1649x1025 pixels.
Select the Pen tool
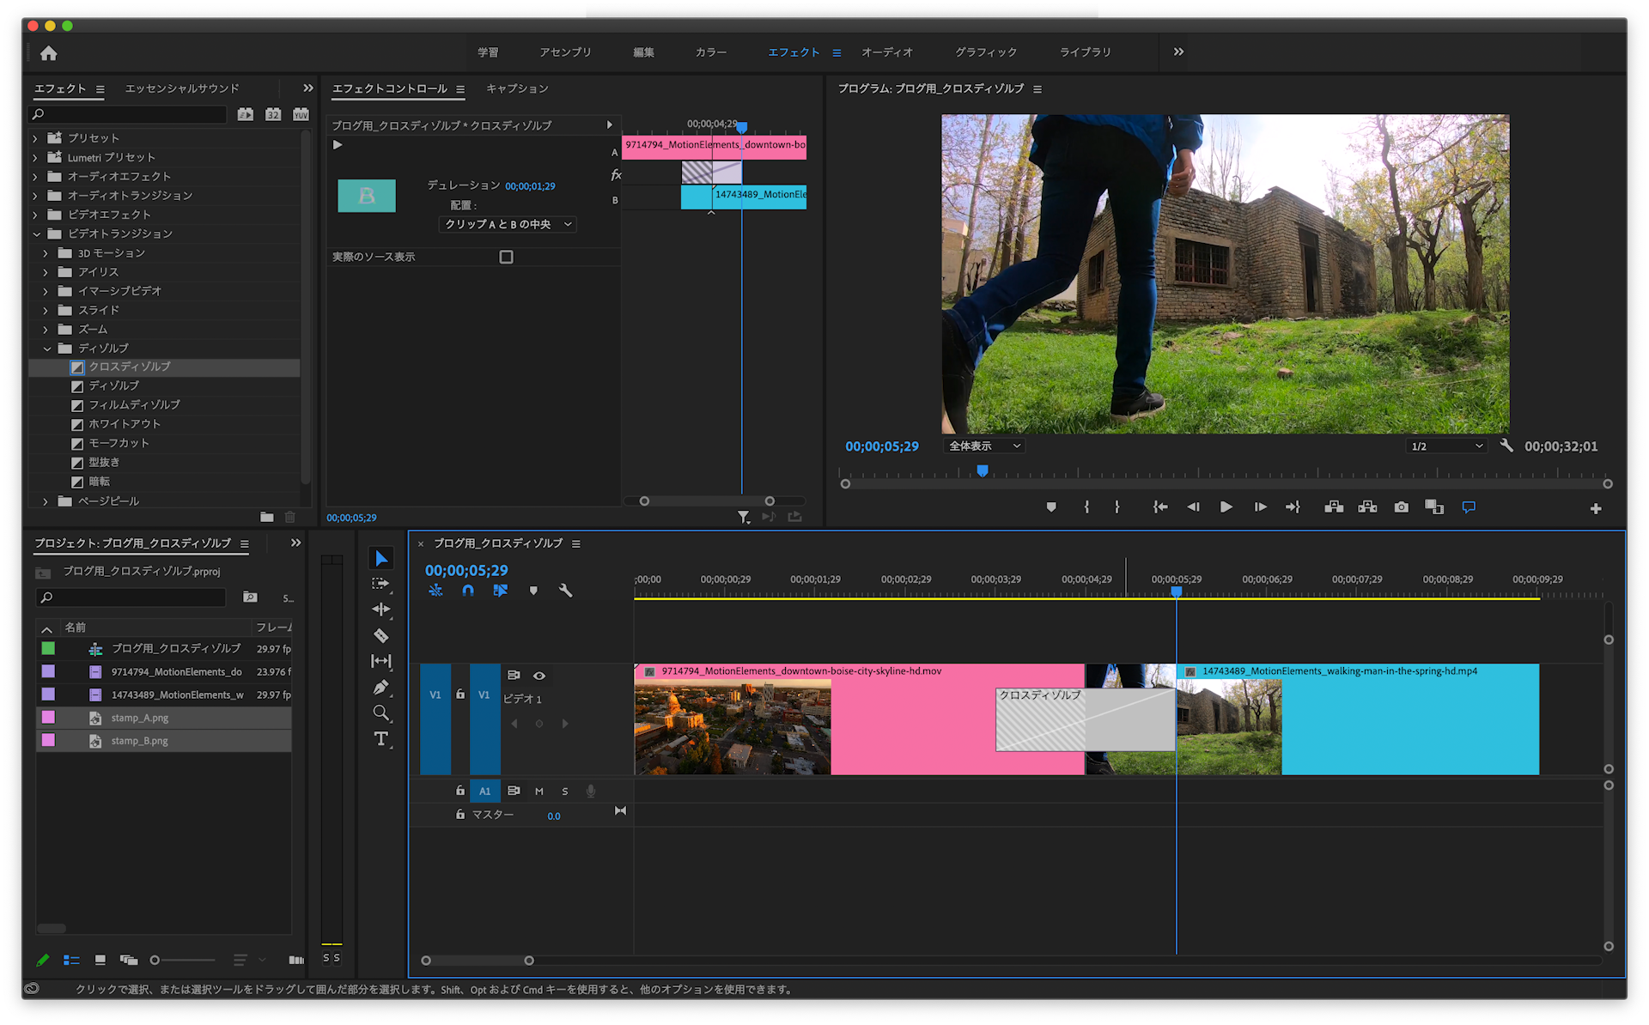tap(380, 688)
